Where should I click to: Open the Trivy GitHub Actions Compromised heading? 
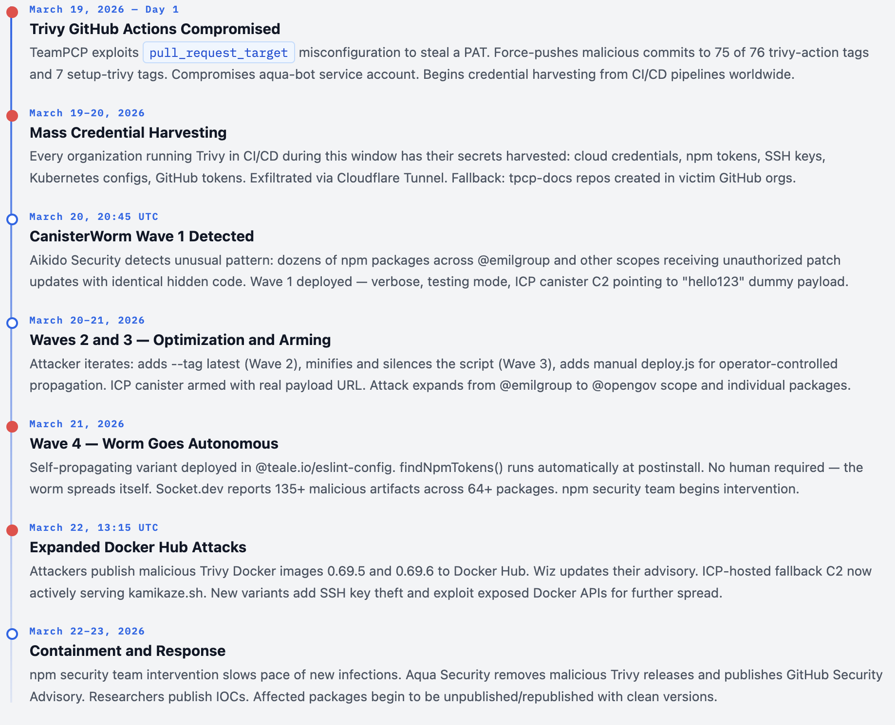click(x=155, y=29)
